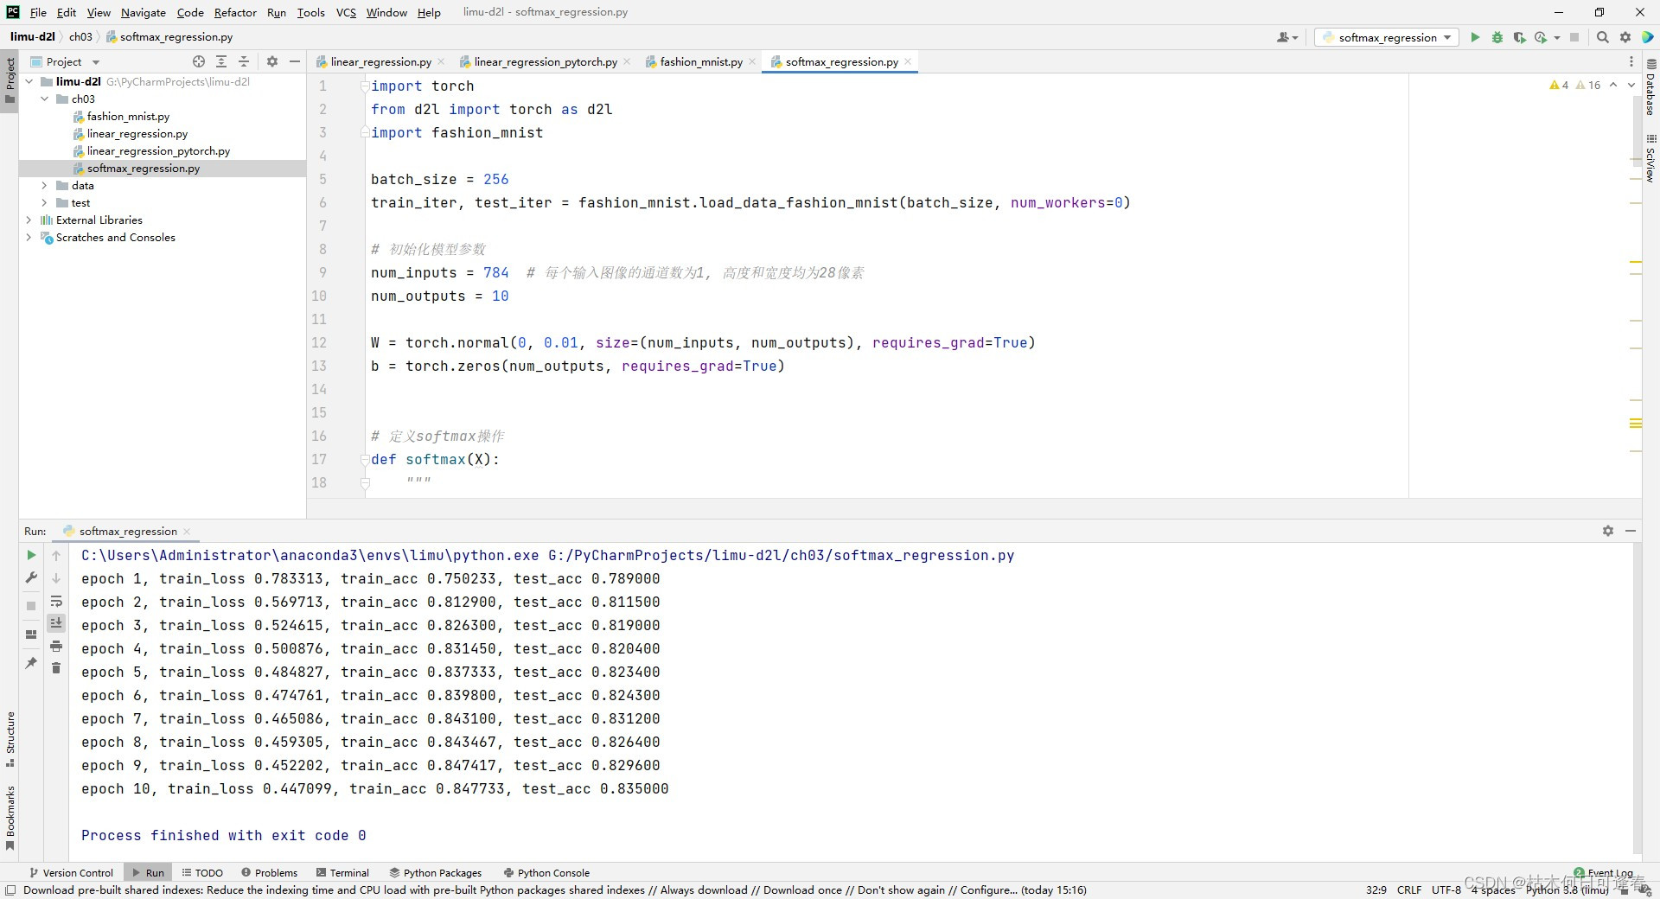Toggle Database sidebar tool button
This screenshot has width=1660, height=899.
pos(1650,87)
